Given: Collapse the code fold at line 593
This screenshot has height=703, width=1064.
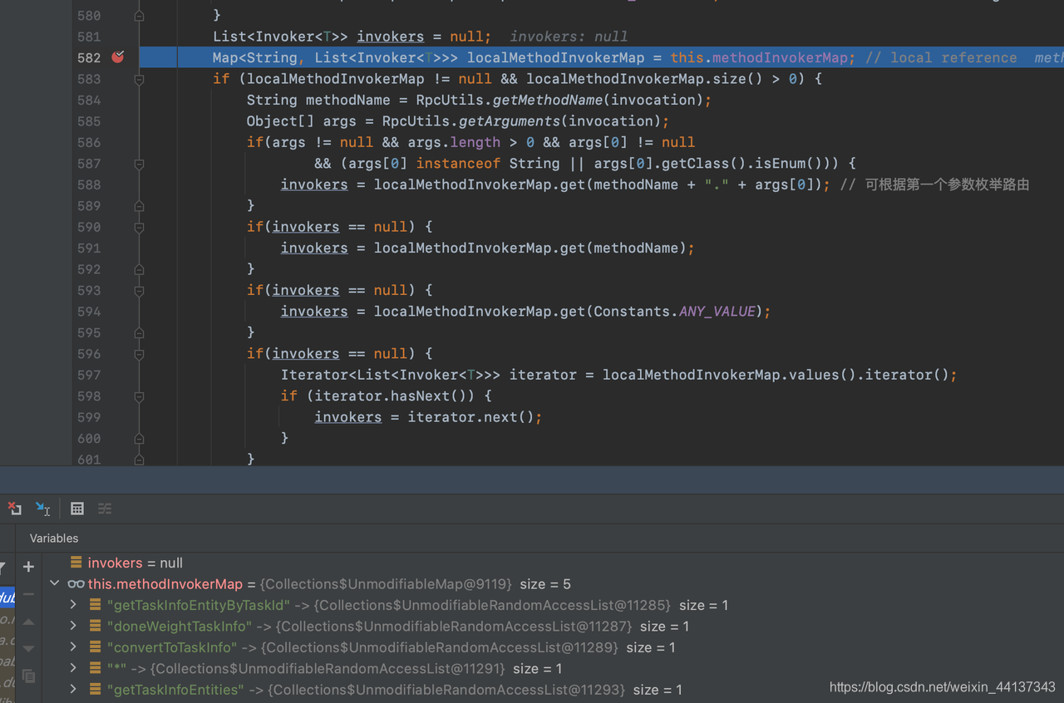Looking at the screenshot, I should tap(139, 290).
